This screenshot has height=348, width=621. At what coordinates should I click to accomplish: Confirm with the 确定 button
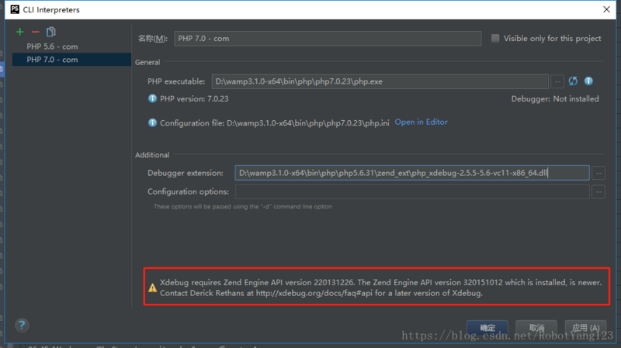(487, 328)
